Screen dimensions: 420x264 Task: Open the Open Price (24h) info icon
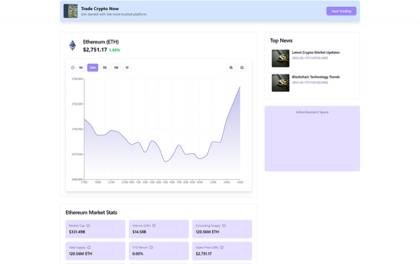click(x=222, y=247)
